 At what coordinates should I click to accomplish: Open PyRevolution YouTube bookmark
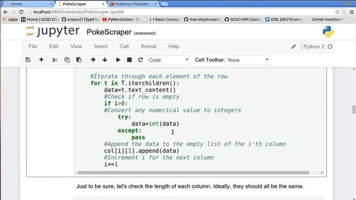121,19
